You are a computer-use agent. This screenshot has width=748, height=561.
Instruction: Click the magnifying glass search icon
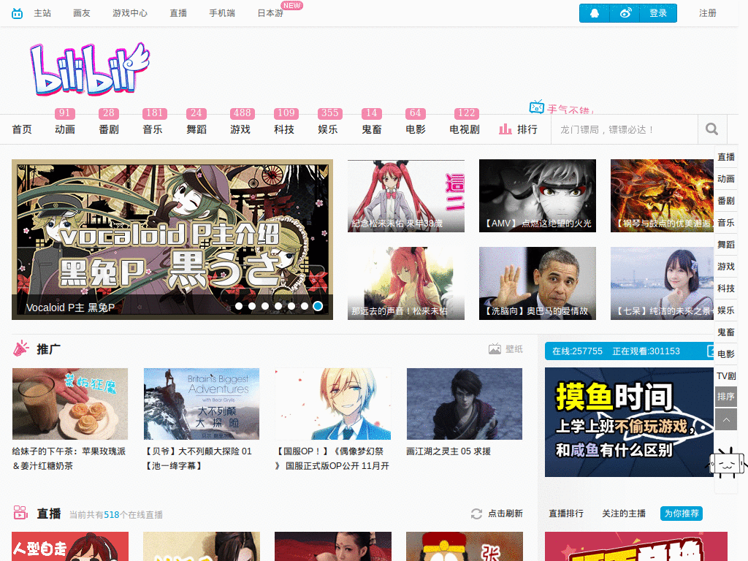tap(711, 128)
